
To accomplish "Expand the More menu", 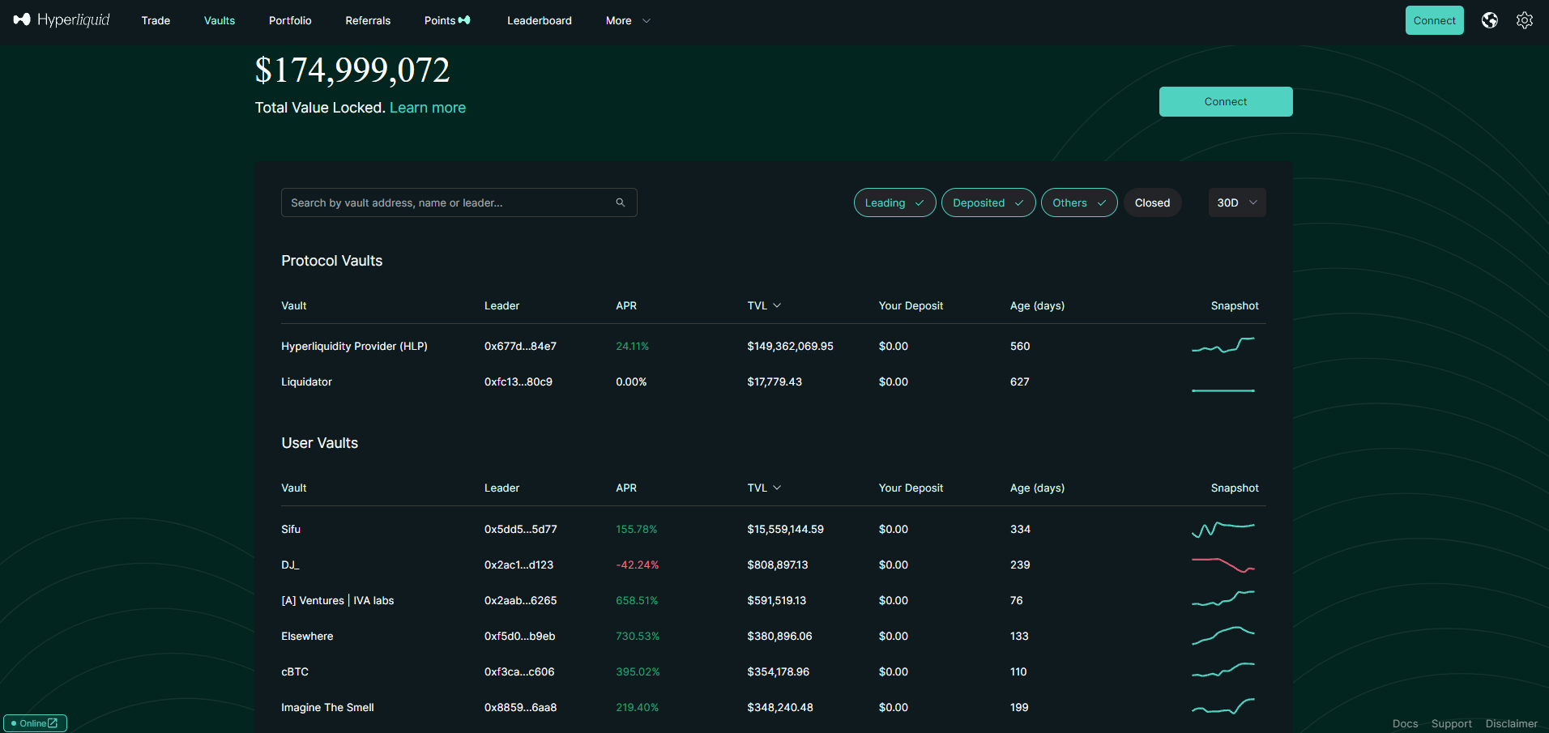I will [x=628, y=20].
